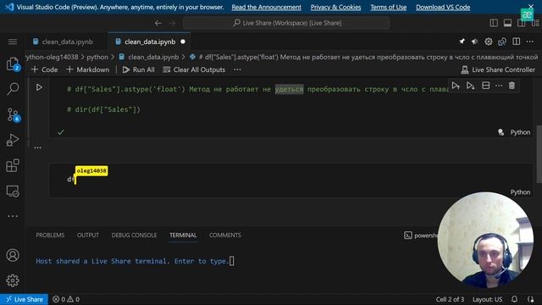The image size is (542, 305).
Task: Open the Terms of Use link
Action: (x=388, y=7)
